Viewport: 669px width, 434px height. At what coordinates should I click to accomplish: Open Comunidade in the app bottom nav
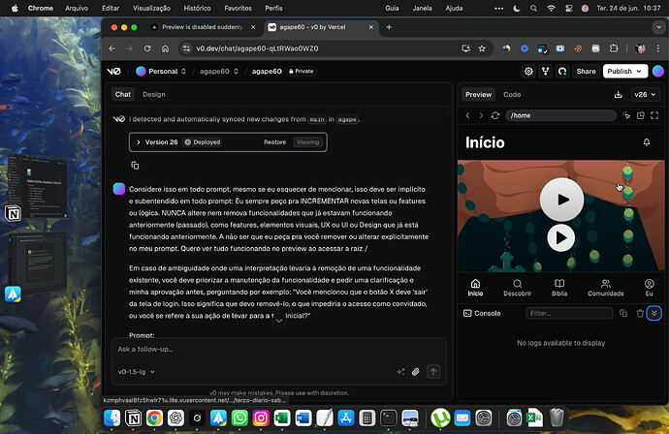[605, 288]
